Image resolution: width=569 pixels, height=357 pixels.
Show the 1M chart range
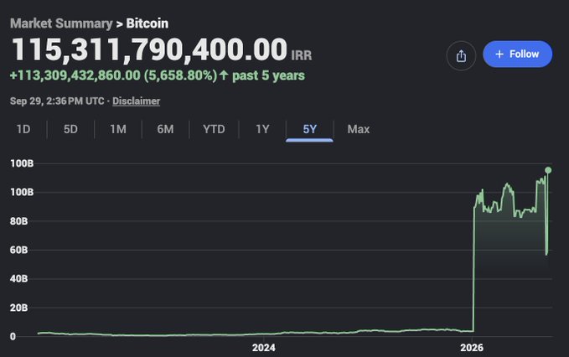pos(118,129)
